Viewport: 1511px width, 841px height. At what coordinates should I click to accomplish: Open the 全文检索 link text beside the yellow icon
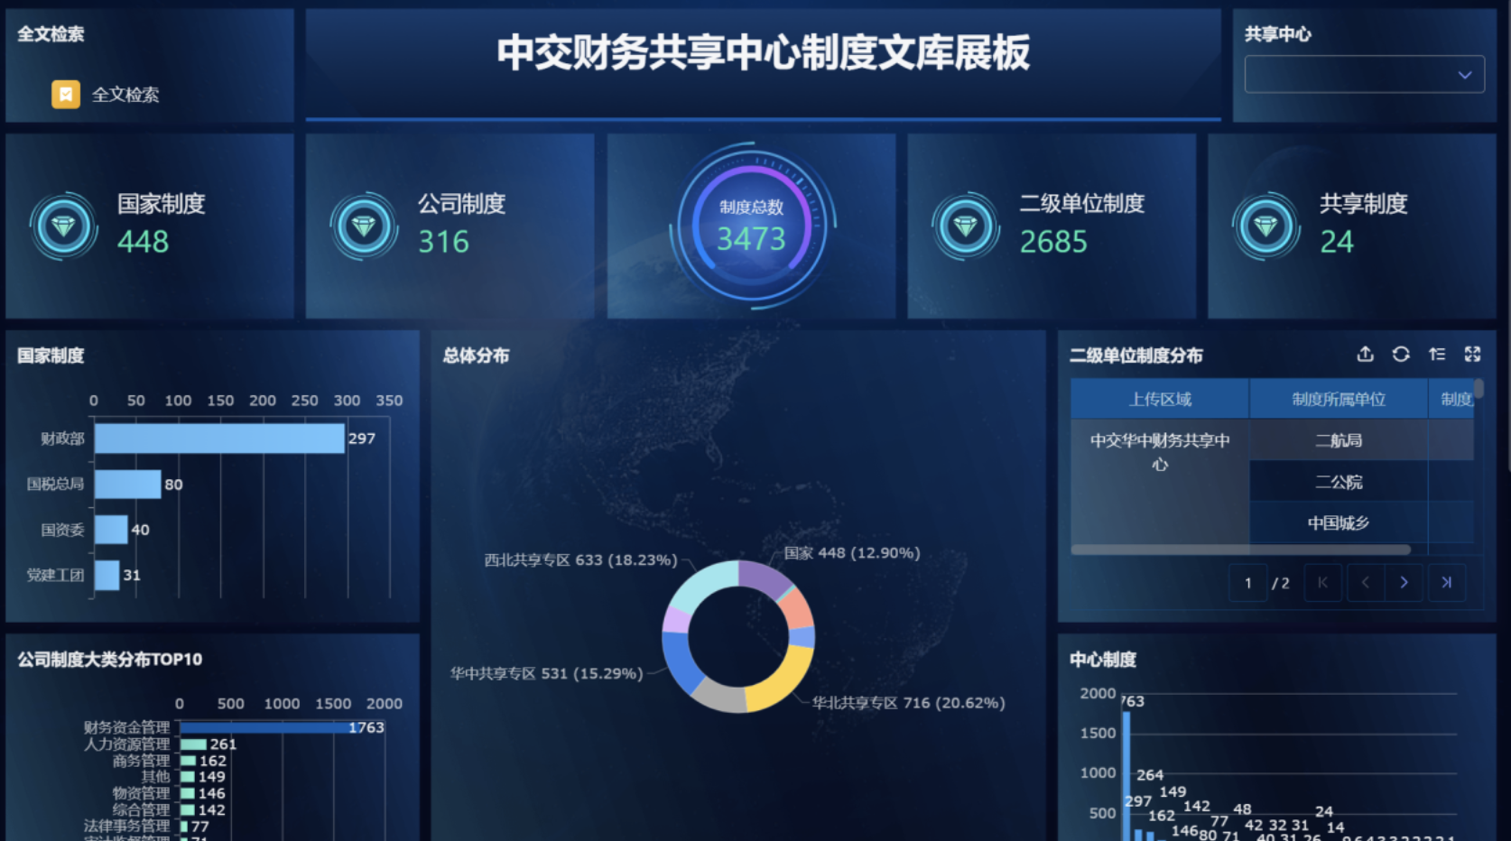125,95
